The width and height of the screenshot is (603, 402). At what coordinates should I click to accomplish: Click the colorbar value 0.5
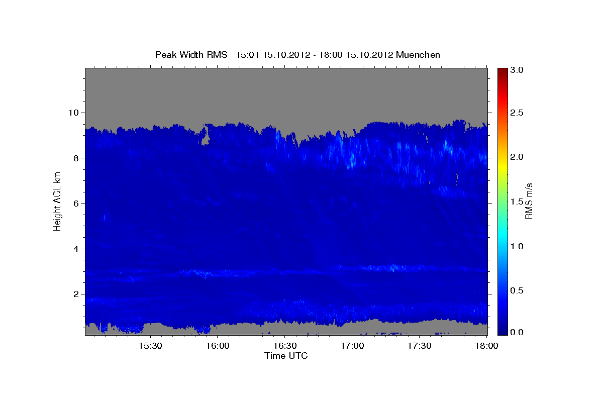518,290
